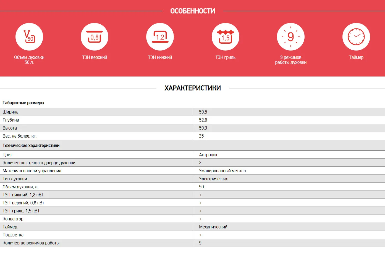Click the 'Вес, не более, кг.' label

[20, 136]
